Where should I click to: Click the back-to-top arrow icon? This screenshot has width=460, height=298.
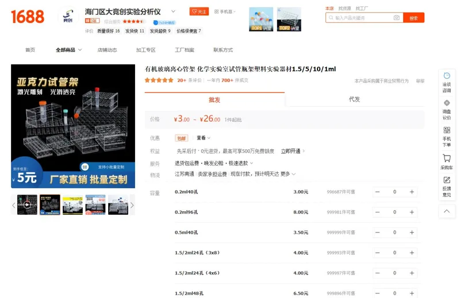tap(447, 211)
